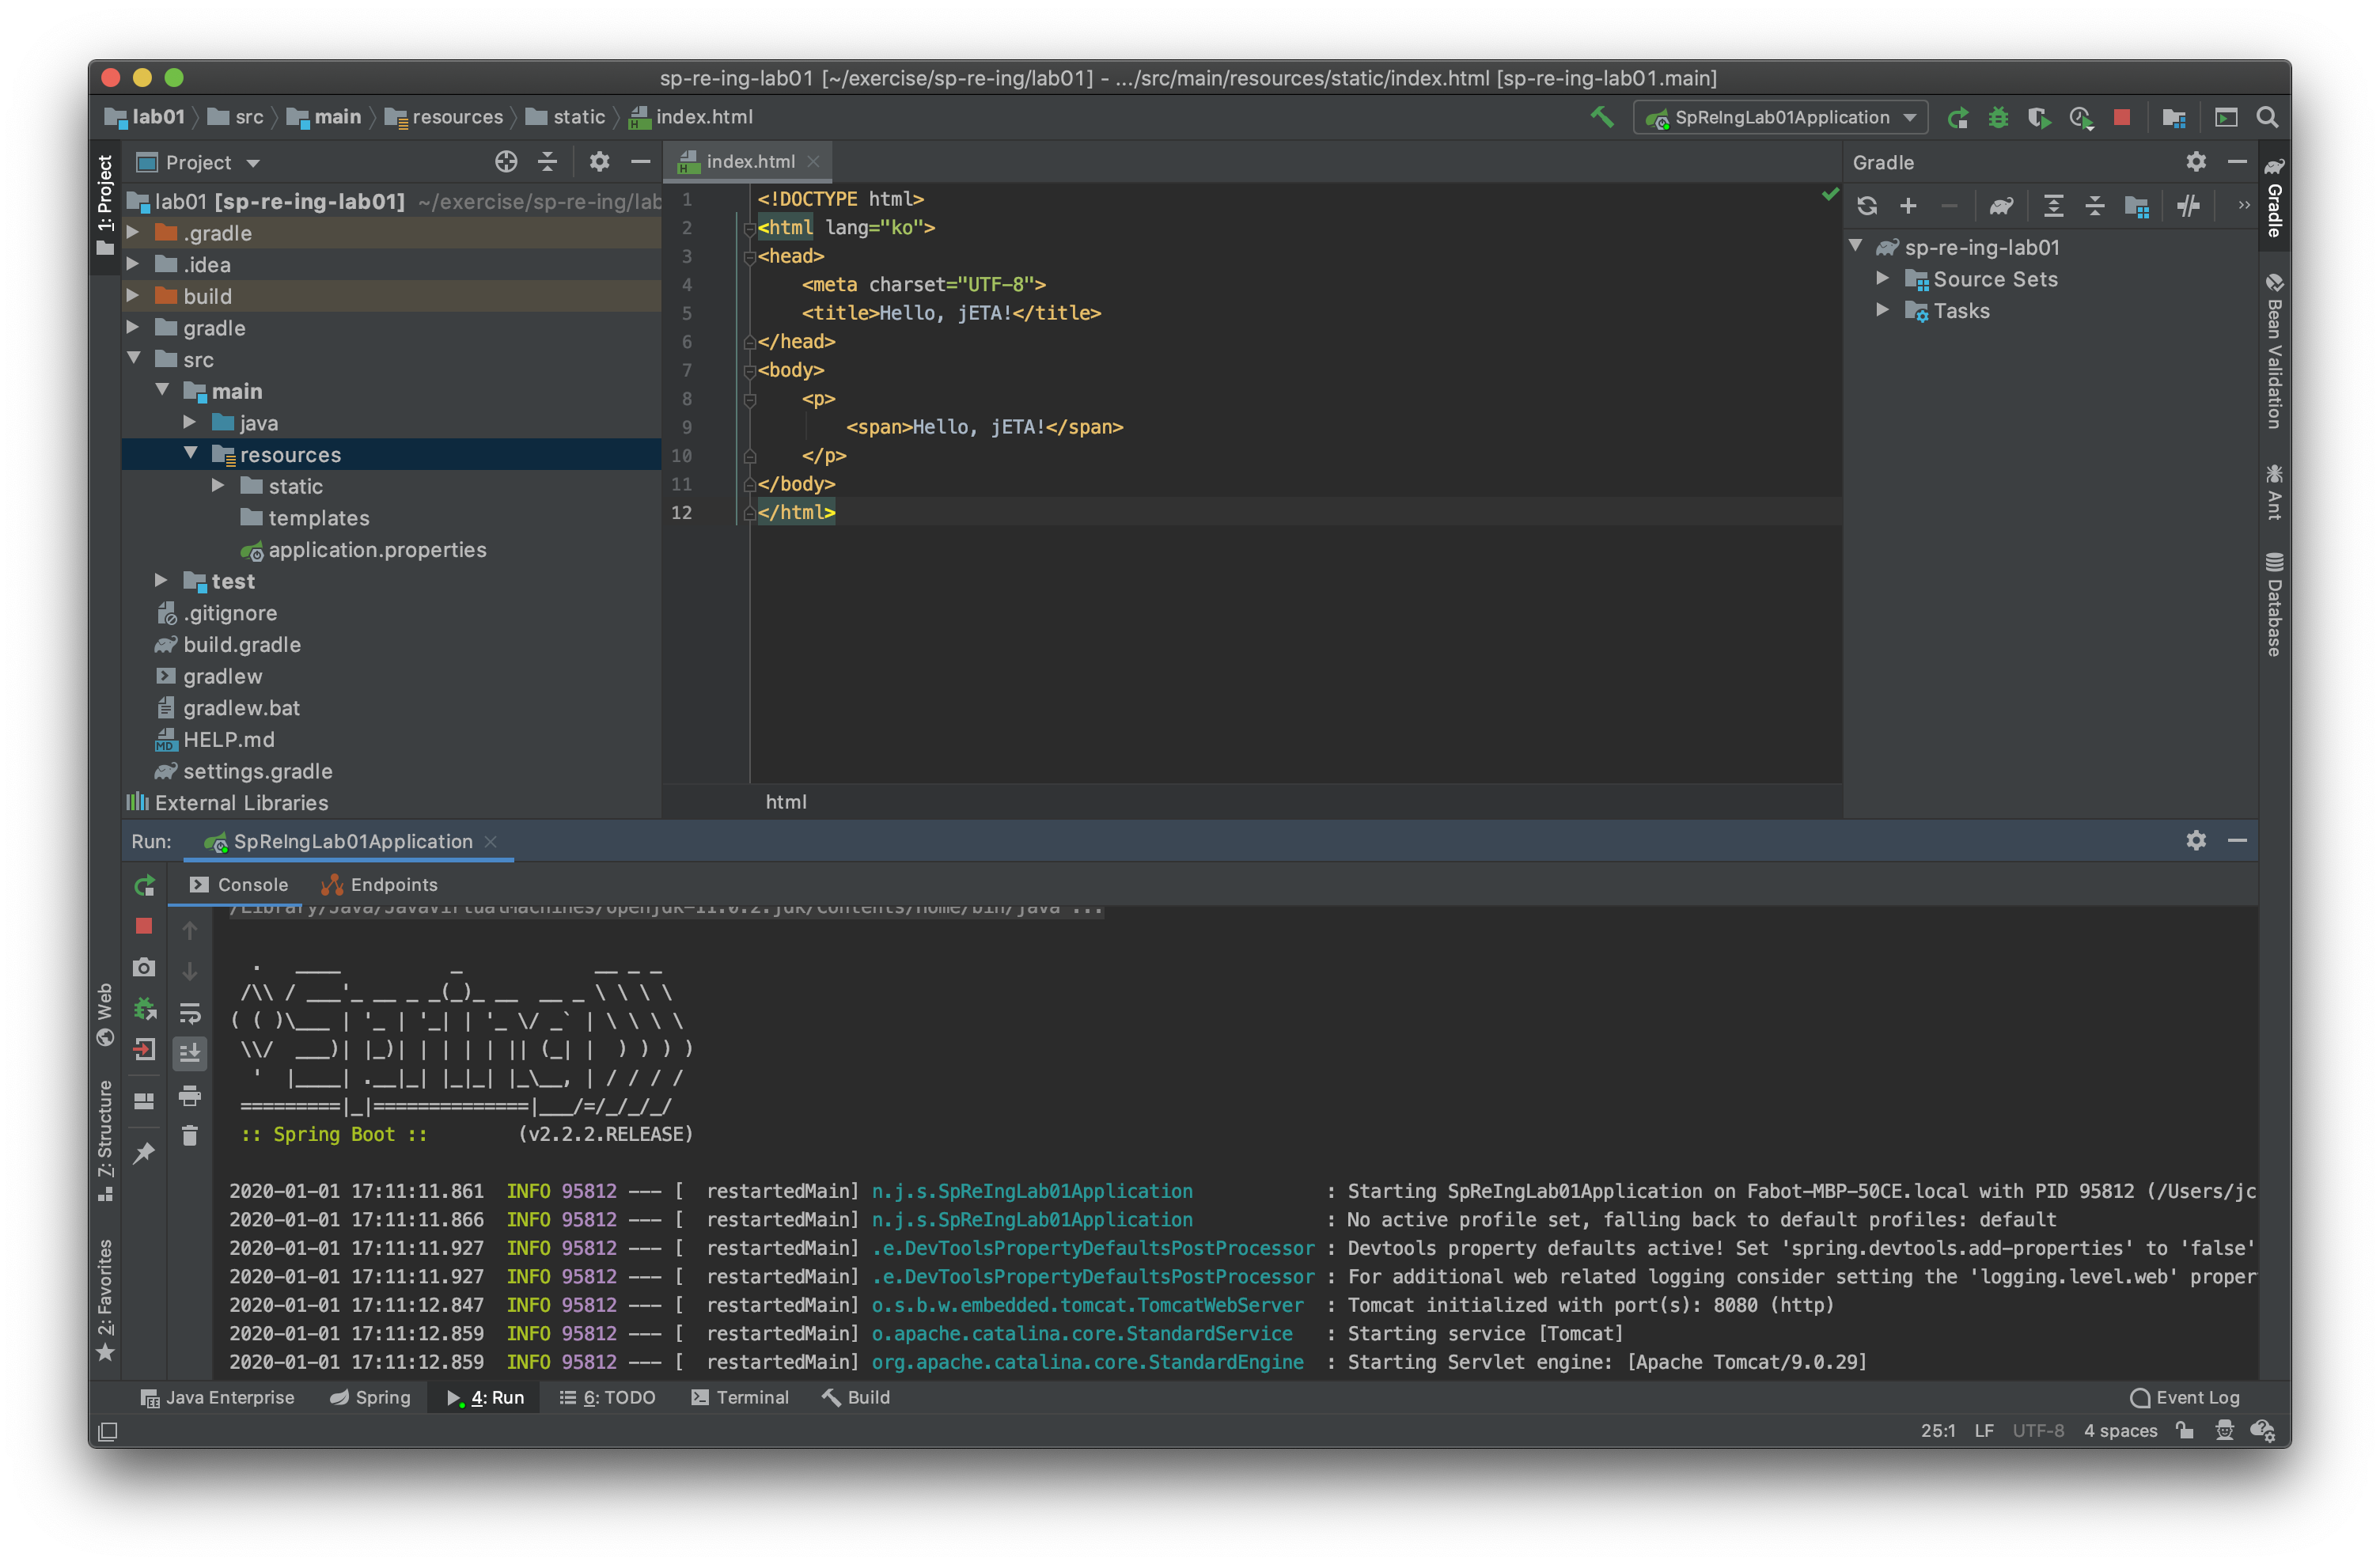Stop the app with the red toolbar square
This screenshot has height=1565, width=2380.
coord(2121,117)
